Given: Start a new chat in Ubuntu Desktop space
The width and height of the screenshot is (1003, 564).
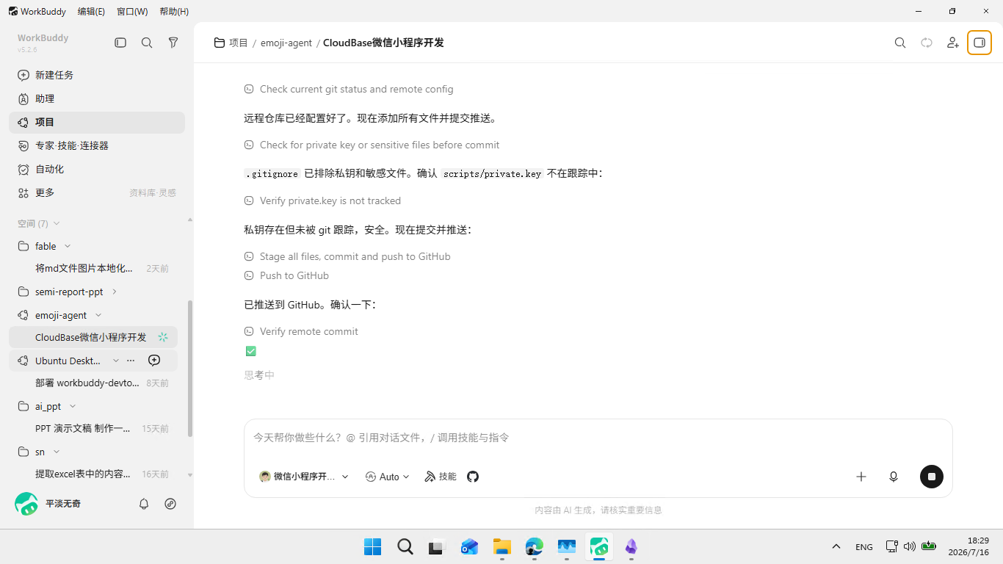Looking at the screenshot, I should [154, 361].
